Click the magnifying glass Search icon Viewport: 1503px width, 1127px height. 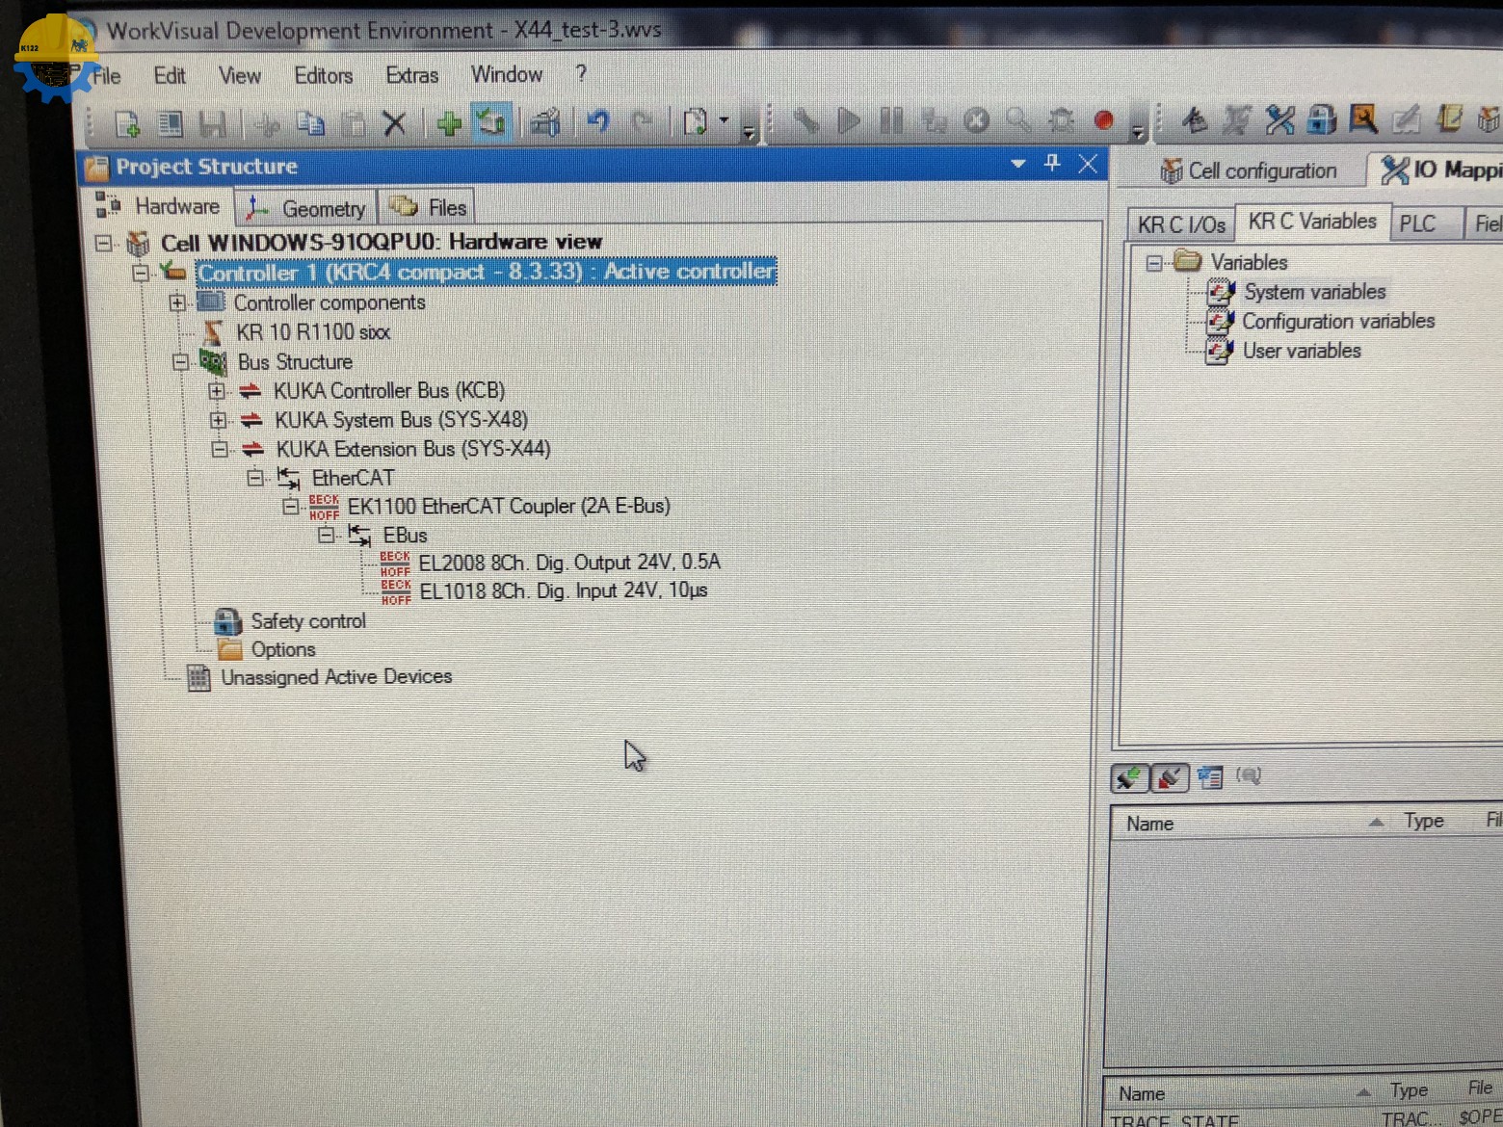pos(1017,120)
